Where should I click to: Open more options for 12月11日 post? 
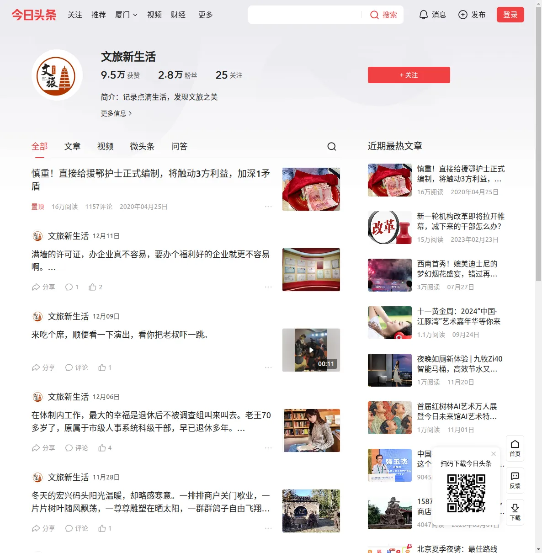[268, 287]
